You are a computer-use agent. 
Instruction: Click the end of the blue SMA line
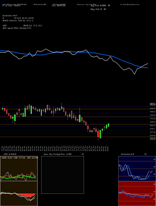coord(148,68)
